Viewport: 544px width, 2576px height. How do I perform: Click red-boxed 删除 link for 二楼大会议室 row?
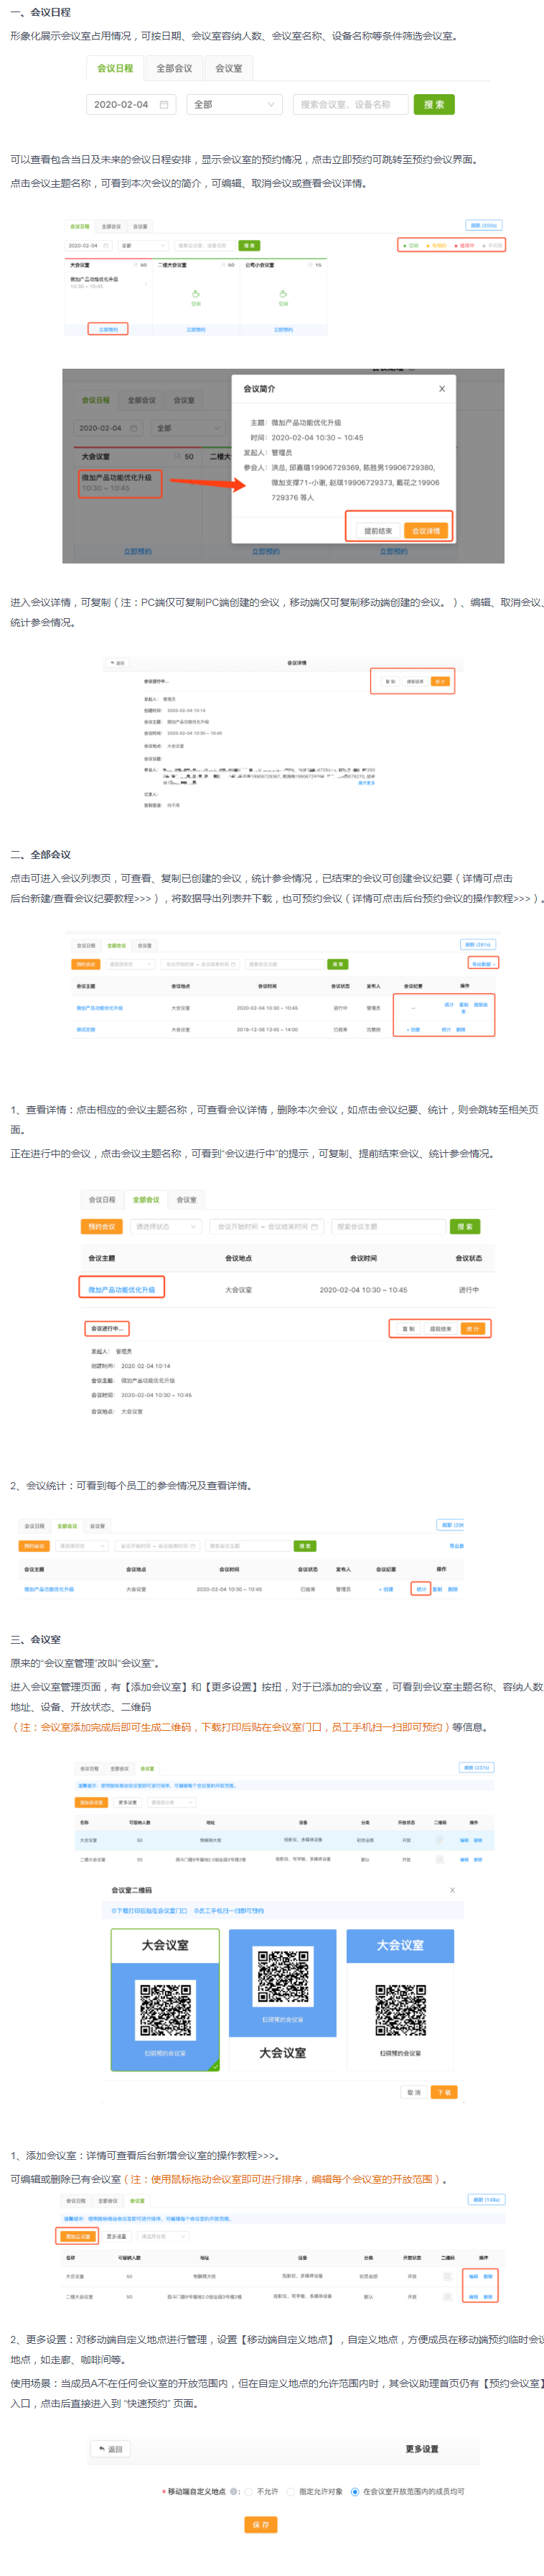tap(487, 2297)
